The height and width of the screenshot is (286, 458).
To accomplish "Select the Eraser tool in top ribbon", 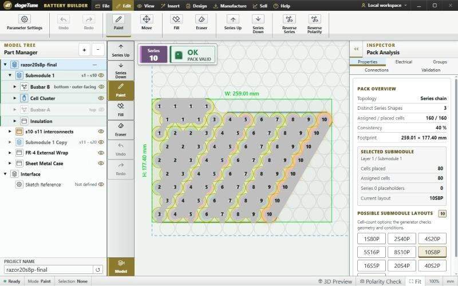I will tap(202, 23).
